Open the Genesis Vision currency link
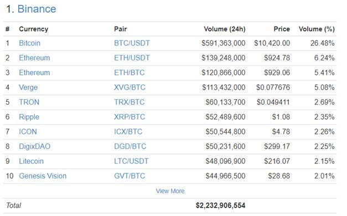Image resolution: width=347 pixels, height=216 pixels. pyautogui.click(x=43, y=176)
